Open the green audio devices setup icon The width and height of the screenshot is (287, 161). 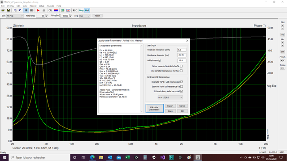pyautogui.click(x=63, y=10)
